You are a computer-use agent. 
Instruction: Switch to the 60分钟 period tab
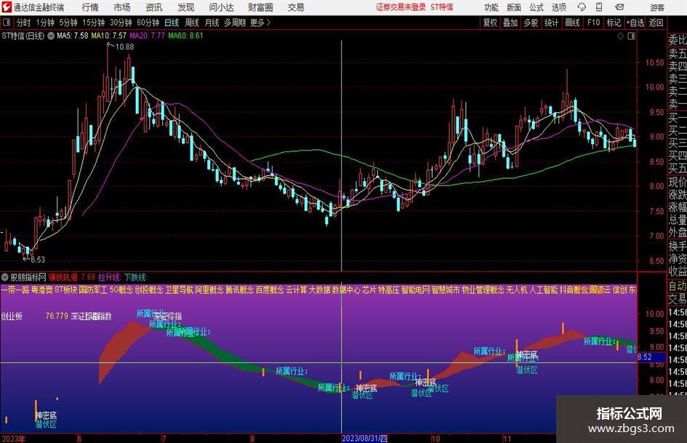pos(148,23)
